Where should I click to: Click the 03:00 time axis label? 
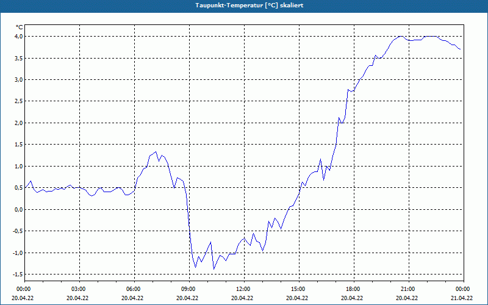pos(80,289)
